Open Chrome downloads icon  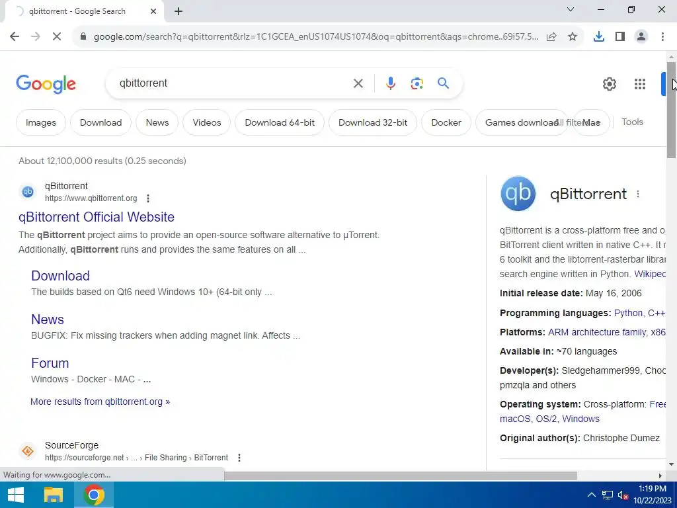[x=599, y=37]
